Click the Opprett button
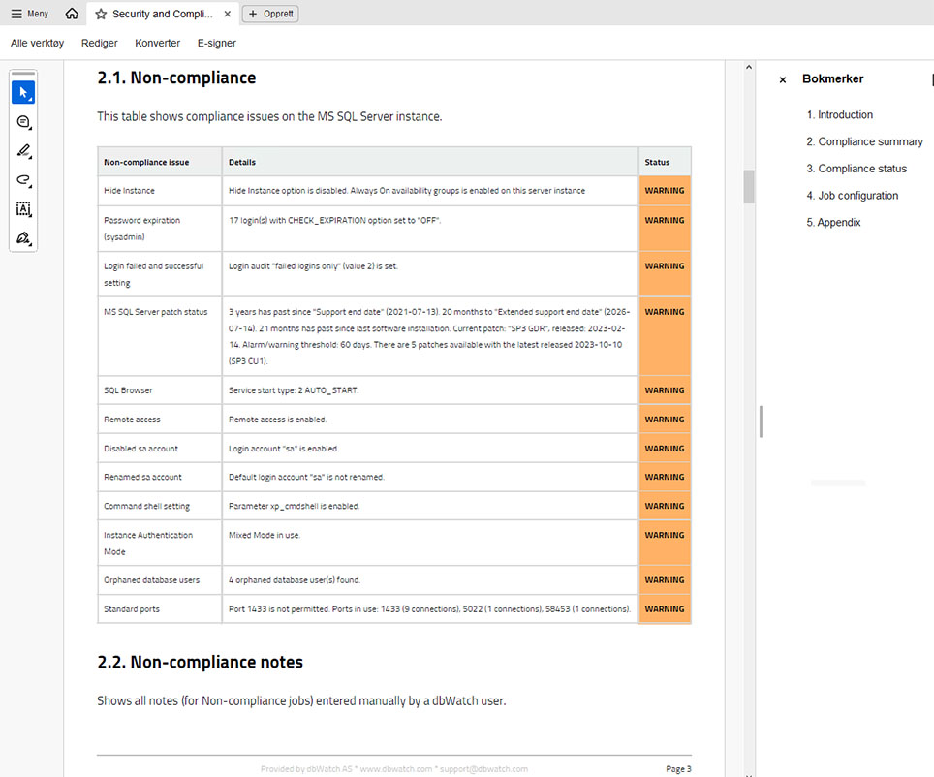The image size is (934, 777). (x=269, y=14)
